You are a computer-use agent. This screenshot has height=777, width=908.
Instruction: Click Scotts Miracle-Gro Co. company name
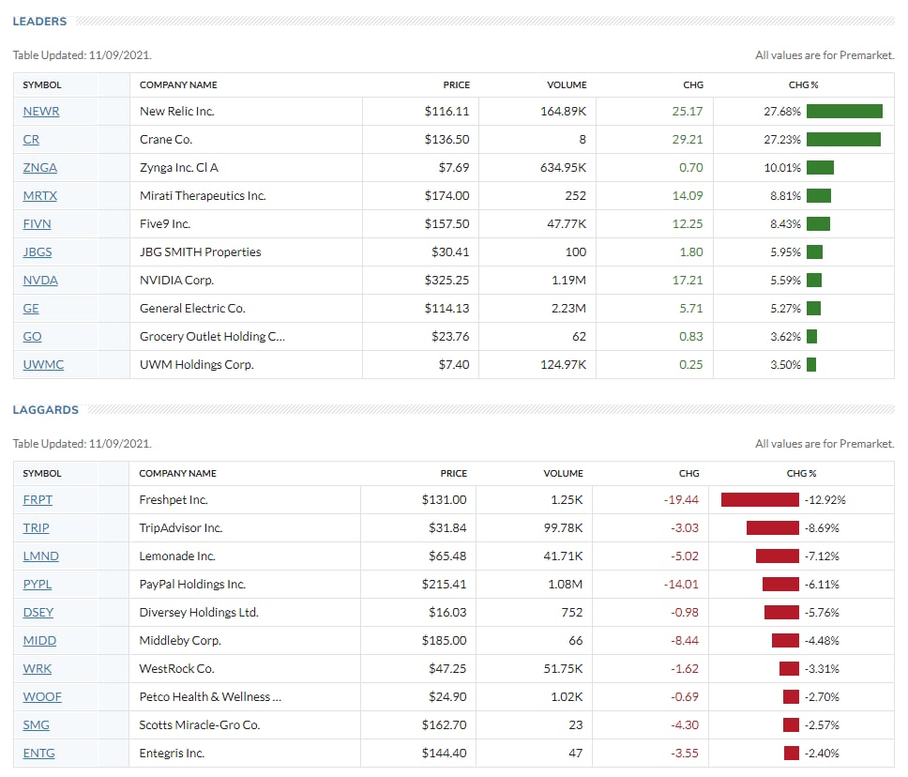click(199, 724)
